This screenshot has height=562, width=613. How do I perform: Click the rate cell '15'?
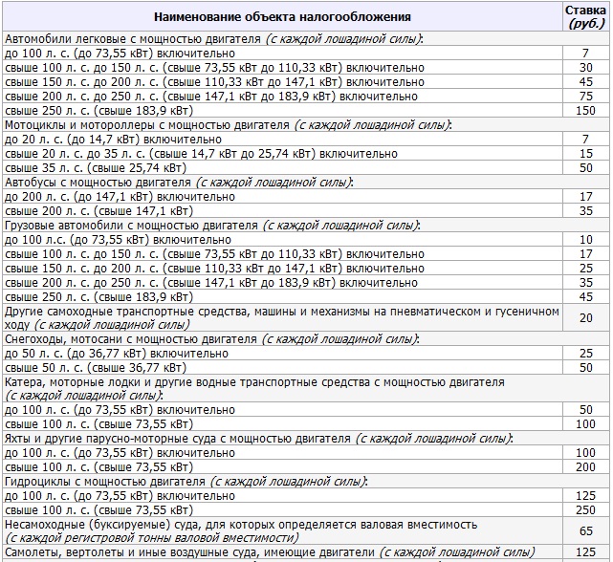click(x=585, y=154)
